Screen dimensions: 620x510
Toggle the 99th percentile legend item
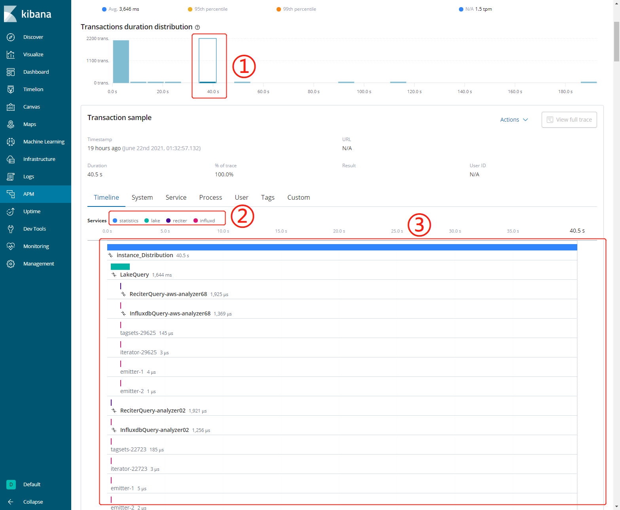296,9
